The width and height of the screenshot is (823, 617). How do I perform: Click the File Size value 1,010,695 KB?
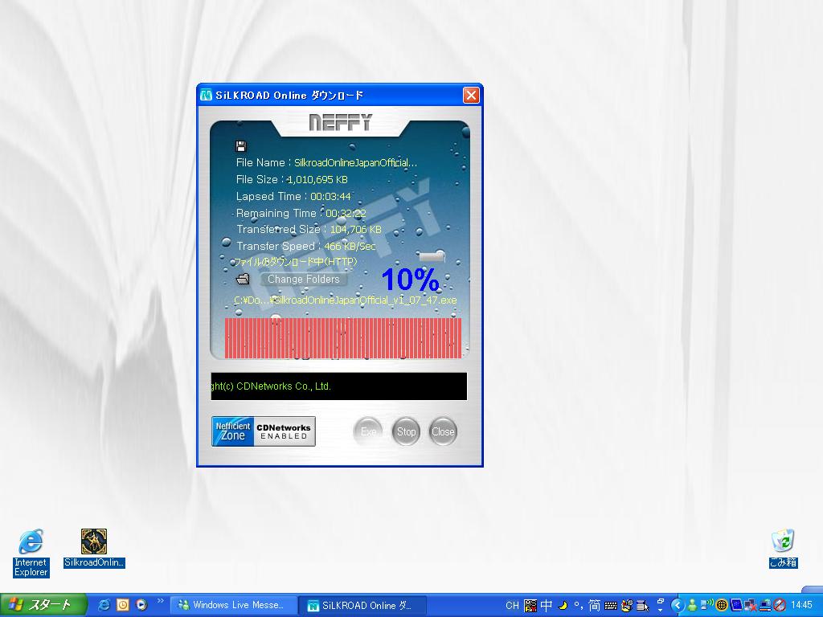[x=317, y=179]
